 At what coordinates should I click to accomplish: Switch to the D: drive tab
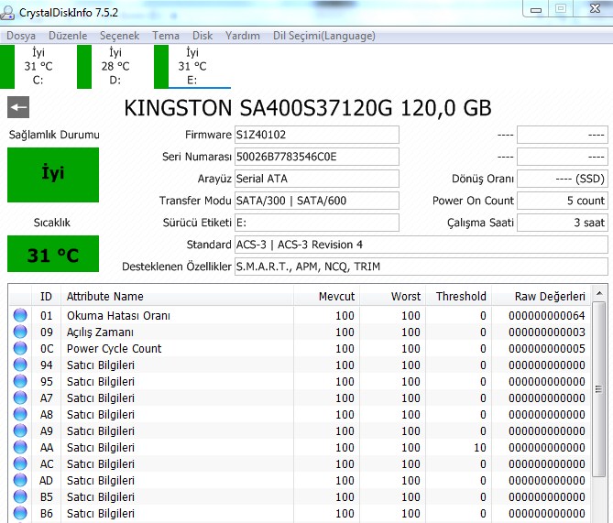click(x=115, y=66)
